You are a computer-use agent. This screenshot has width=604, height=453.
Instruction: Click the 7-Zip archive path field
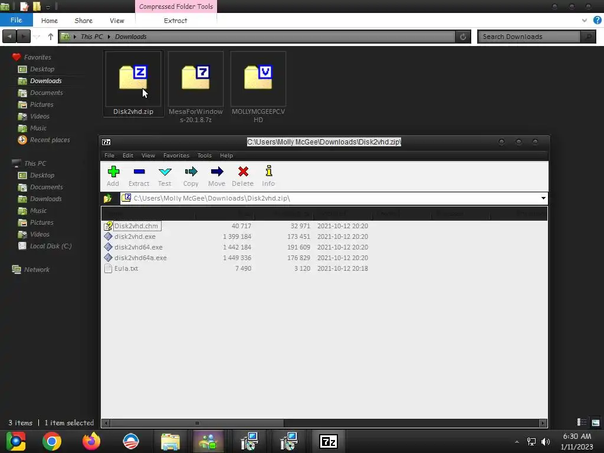pos(330,198)
